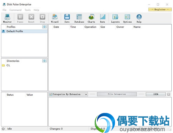The width and height of the screenshot is (173, 133).
Task: Open the File menu
Action: [x=5, y=10]
